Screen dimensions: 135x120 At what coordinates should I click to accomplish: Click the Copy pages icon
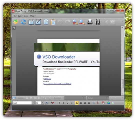[x=46, y=22]
